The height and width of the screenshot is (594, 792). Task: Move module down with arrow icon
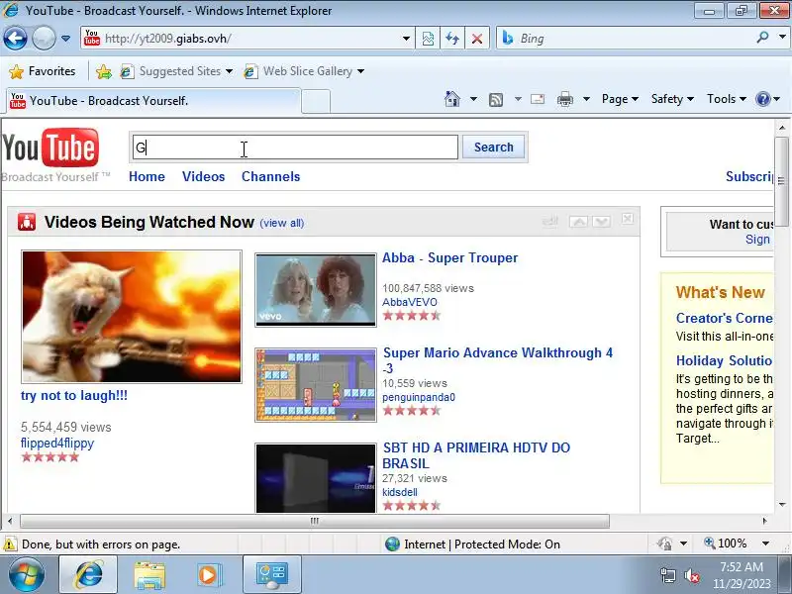pyautogui.click(x=602, y=221)
